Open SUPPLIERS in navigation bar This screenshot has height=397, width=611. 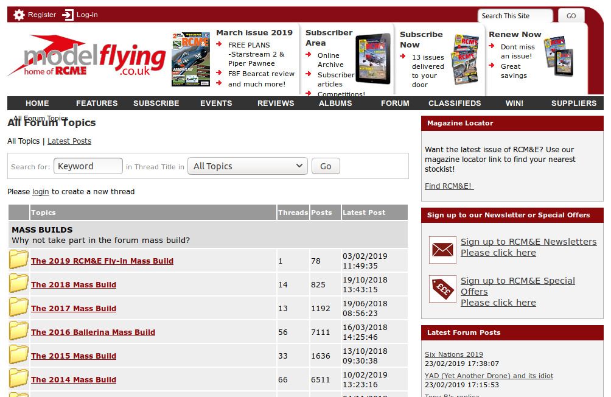[x=574, y=104]
